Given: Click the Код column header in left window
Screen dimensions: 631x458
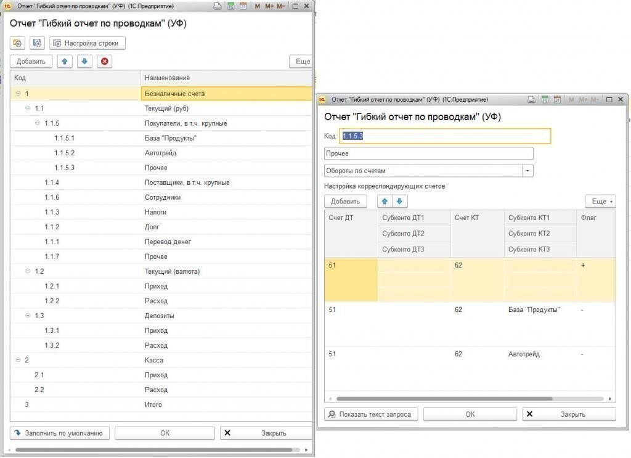Looking at the screenshot, I should tap(75, 78).
